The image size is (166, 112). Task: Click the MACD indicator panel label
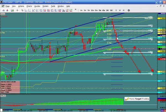click(3, 95)
